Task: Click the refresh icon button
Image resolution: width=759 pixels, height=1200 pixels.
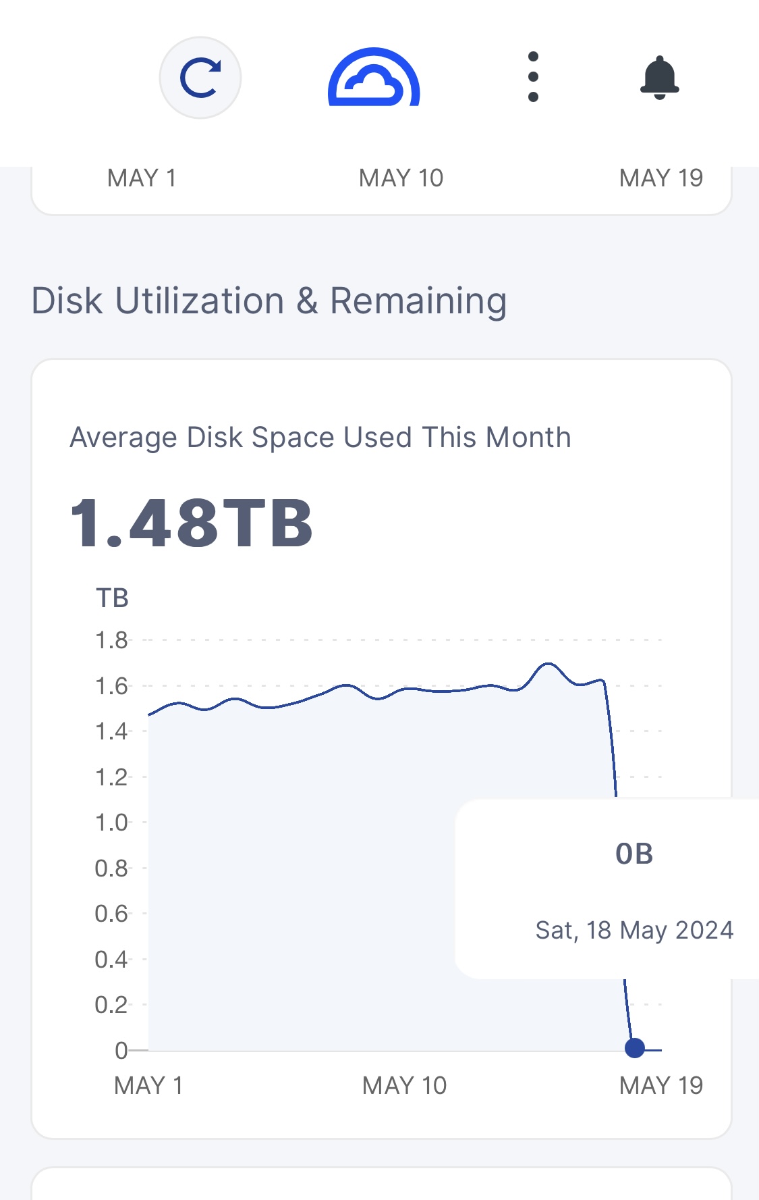Action: click(200, 78)
